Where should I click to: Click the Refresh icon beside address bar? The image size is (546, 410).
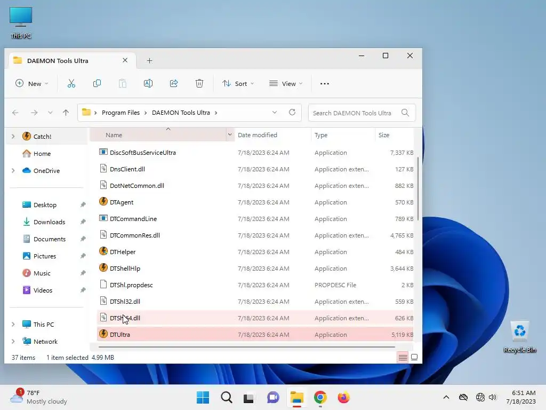coord(292,112)
